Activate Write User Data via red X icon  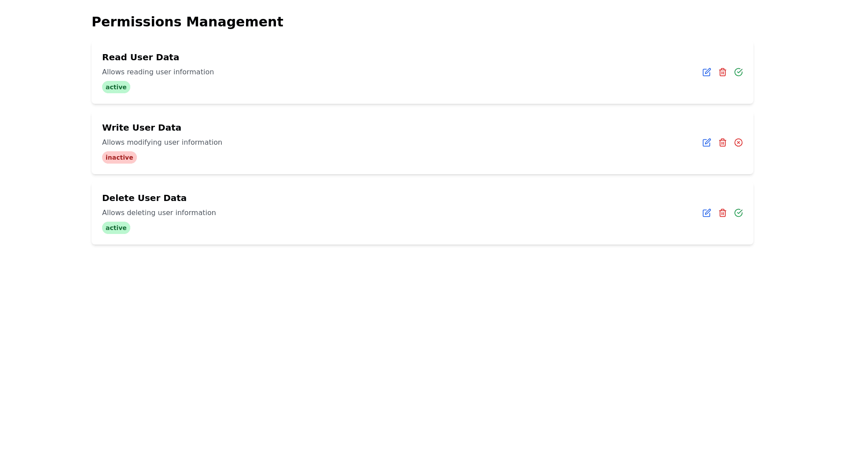[x=738, y=142]
